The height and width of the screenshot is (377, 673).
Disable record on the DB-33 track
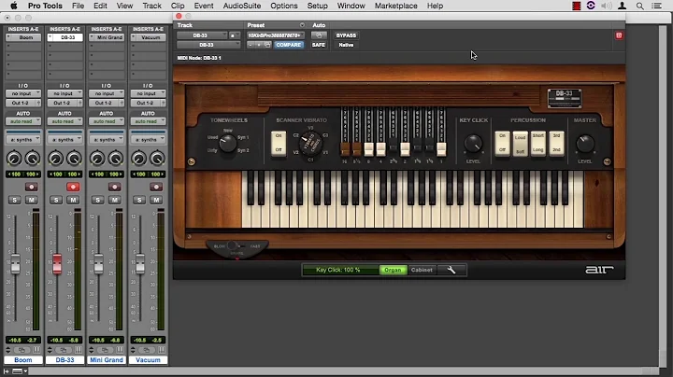[x=73, y=187]
